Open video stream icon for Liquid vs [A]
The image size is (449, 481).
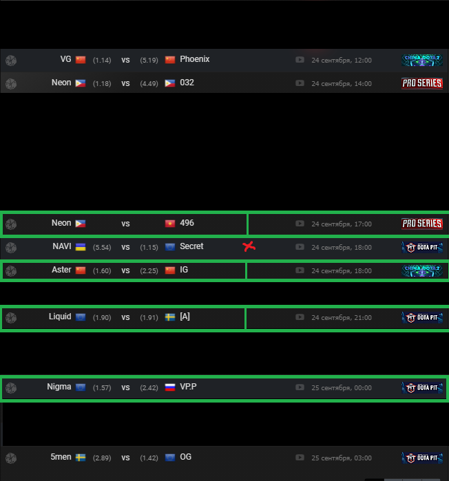(300, 317)
